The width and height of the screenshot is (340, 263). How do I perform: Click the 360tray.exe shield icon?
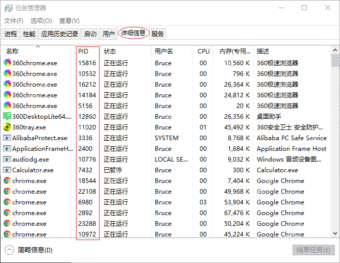pyautogui.click(x=7, y=127)
